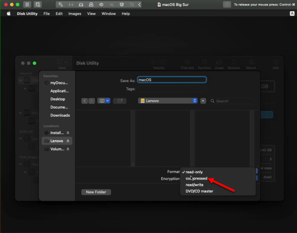
Task: Click the Search field in save dialog
Action: tap(232, 101)
